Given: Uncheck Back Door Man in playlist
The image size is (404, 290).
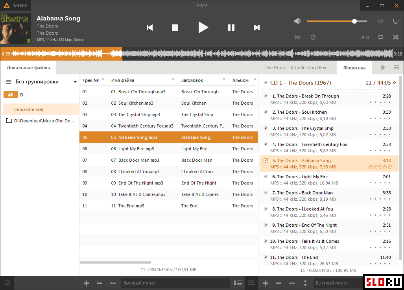Looking at the screenshot, I should point(266,193).
